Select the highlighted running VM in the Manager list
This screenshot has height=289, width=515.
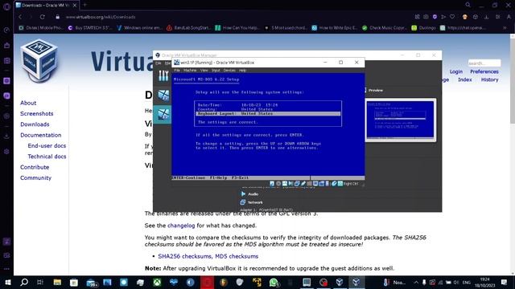click(x=163, y=114)
